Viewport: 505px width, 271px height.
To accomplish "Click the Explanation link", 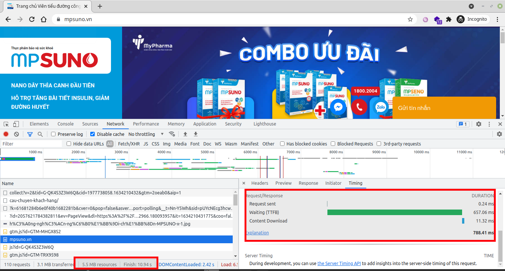I will [x=257, y=233].
